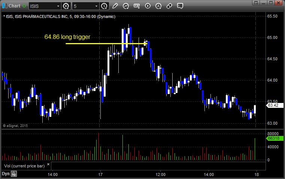Screen dimensions: 285x179
Task: Click the 17 date axis label
Action: (100, 175)
